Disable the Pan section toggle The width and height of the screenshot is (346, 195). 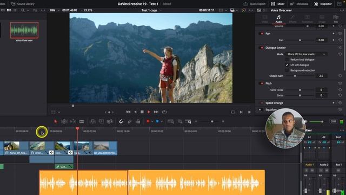tap(262, 34)
